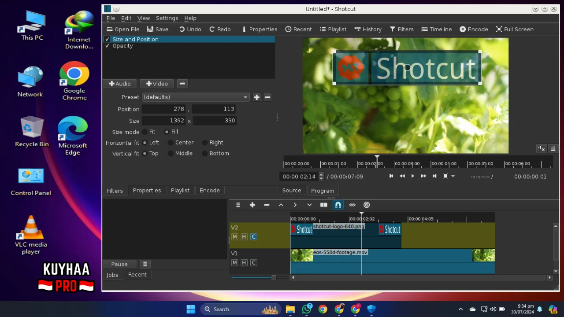Click the right-chevron icon in timeline toolbar

coord(295,205)
